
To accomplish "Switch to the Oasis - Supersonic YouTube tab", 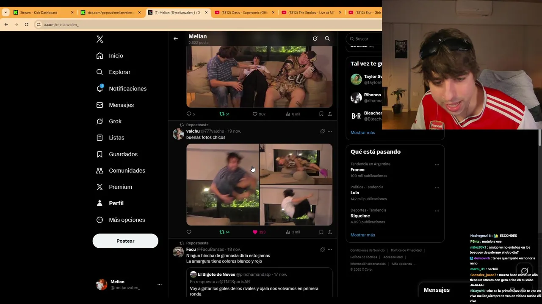I will pyautogui.click(x=244, y=13).
